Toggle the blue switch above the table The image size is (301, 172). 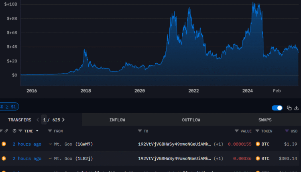tap(277, 108)
